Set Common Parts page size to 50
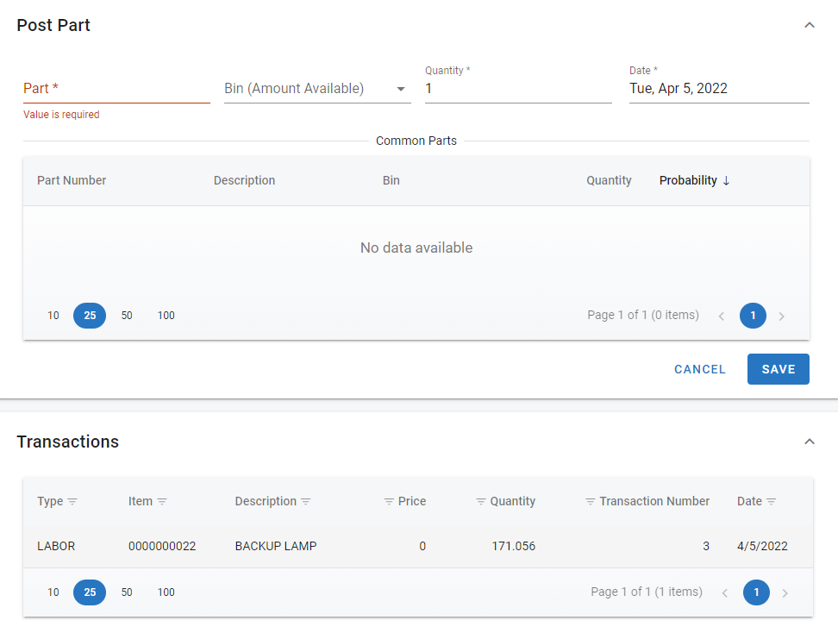 tap(127, 316)
